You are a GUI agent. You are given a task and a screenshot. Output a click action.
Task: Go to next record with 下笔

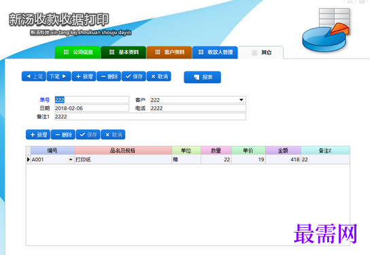coord(58,76)
